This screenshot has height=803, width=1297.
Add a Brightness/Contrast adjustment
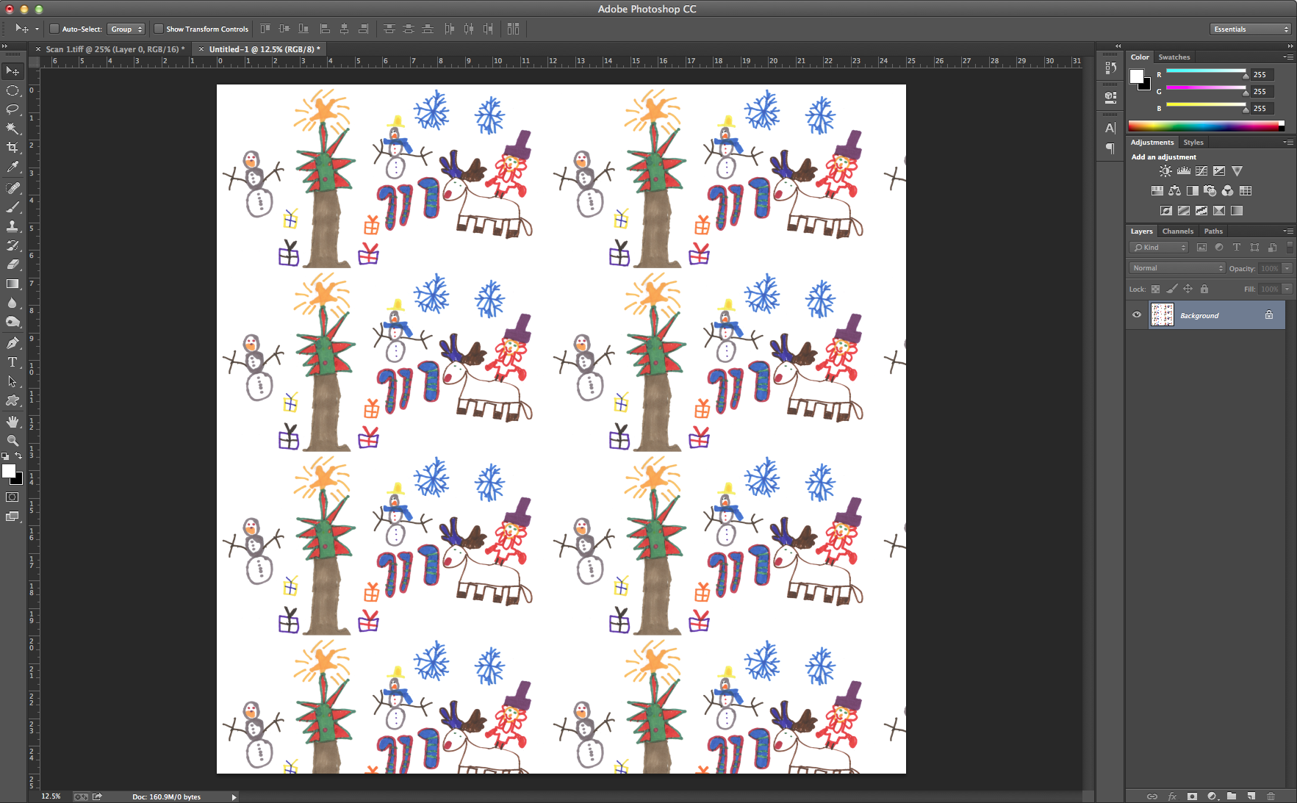coord(1165,170)
